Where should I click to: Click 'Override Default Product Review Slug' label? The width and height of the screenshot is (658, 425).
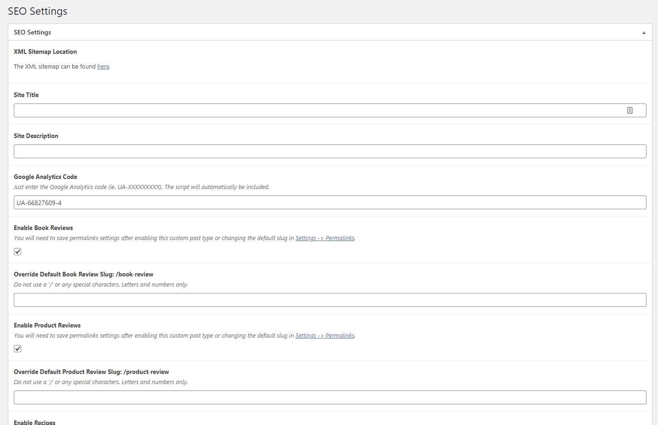91,372
